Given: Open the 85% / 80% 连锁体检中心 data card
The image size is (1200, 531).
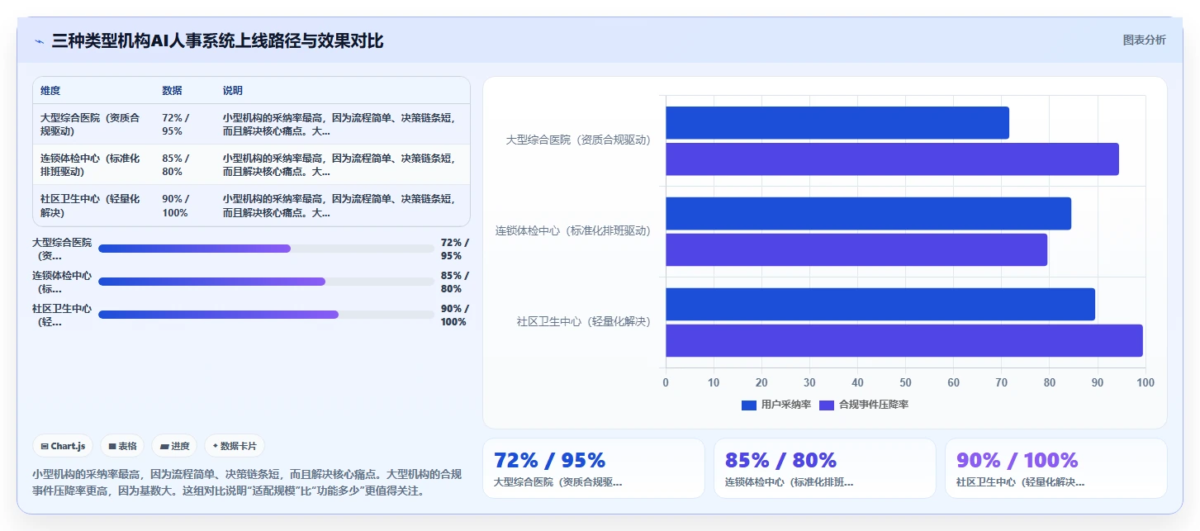Looking at the screenshot, I should click(x=825, y=468).
